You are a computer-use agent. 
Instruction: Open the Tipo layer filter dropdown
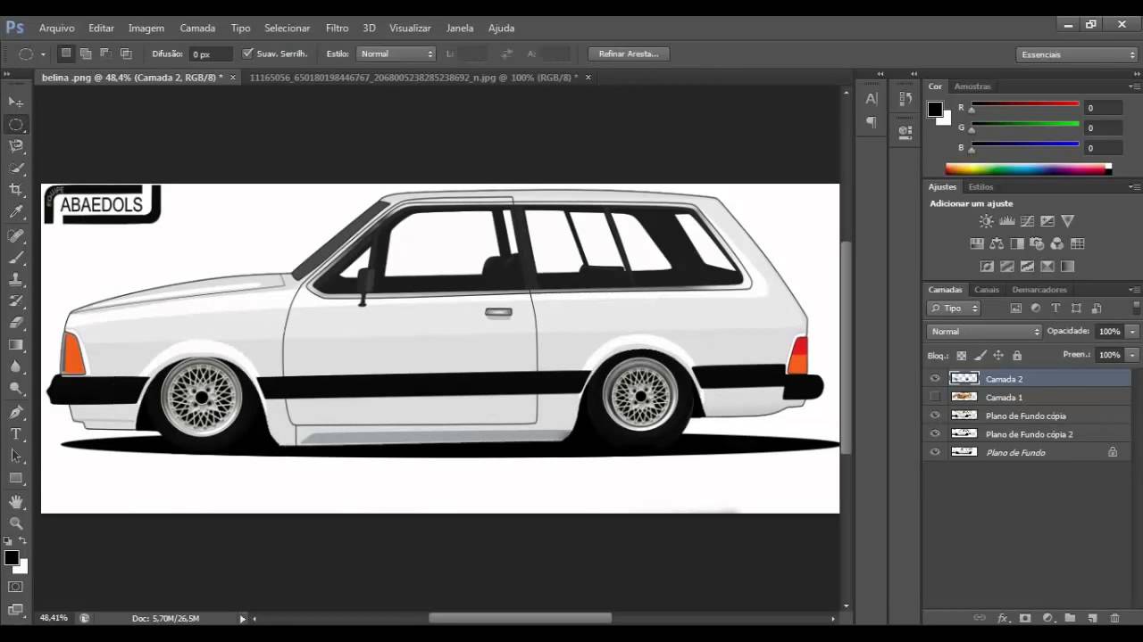tap(955, 308)
